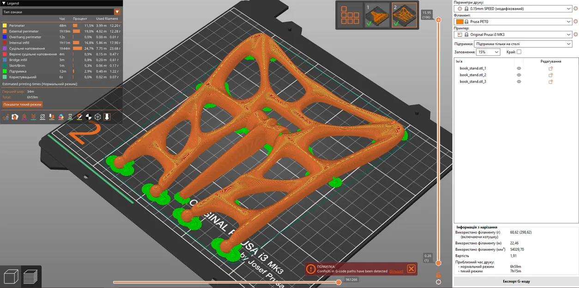Screen dimensions: 579x288
Task: Open filament settings gear icon
Action: (x=575, y=21)
